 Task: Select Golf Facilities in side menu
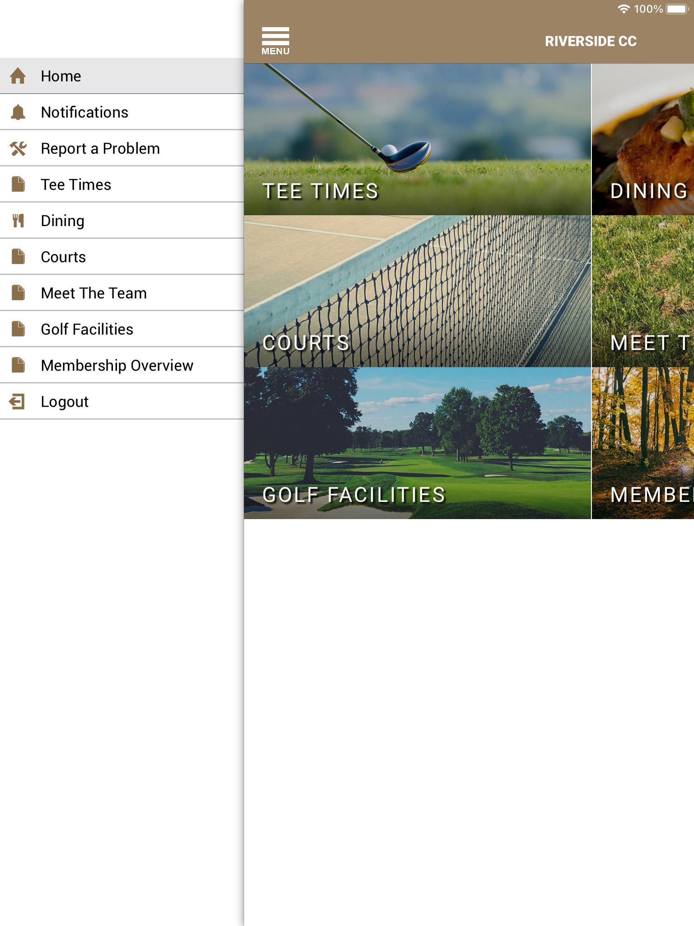(122, 329)
